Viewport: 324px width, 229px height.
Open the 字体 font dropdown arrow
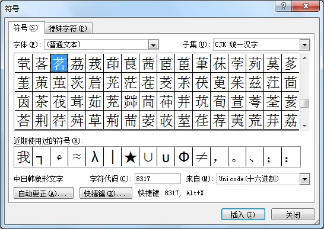[153, 45]
